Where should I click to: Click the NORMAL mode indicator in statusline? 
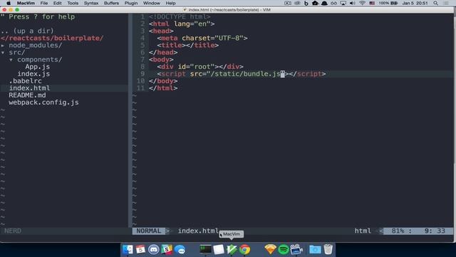[149, 231]
